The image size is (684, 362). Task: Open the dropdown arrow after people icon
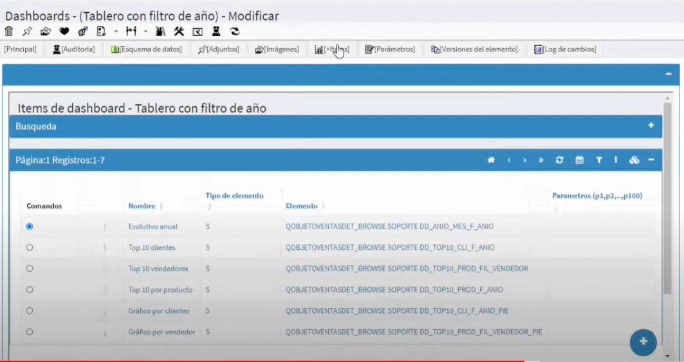[145, 32]
